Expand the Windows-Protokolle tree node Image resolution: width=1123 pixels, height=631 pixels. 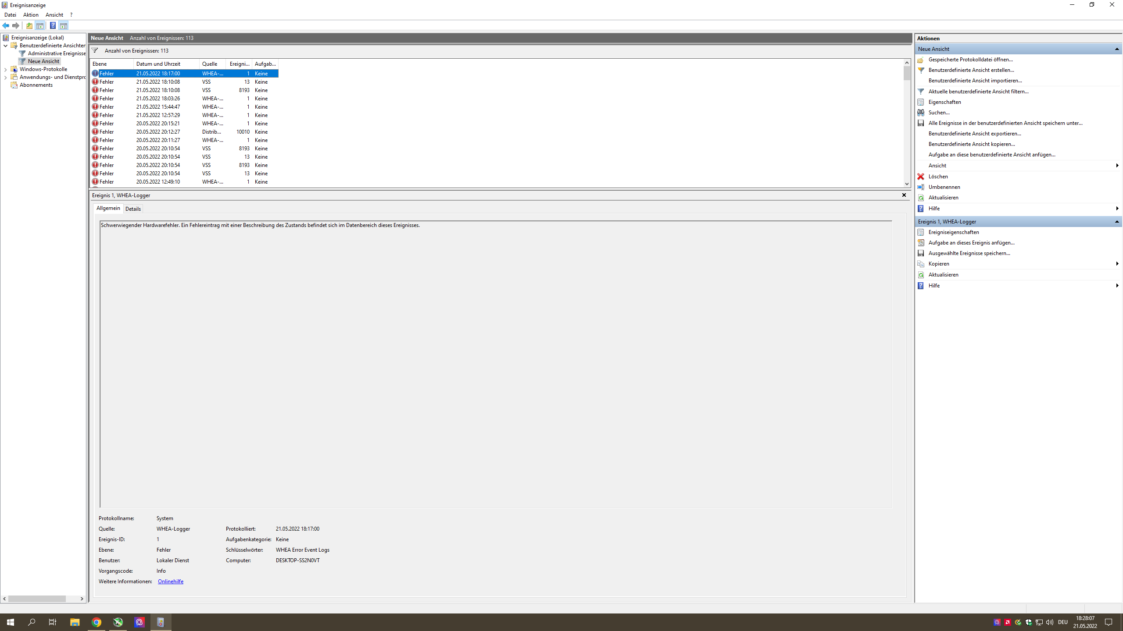click(5, 69)
